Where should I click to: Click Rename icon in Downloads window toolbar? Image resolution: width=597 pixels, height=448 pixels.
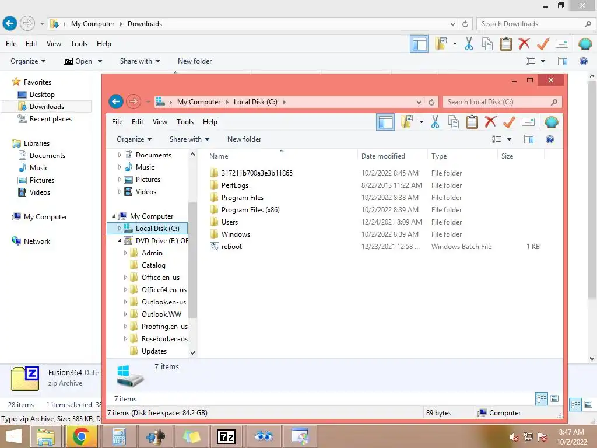tap(562, 44)
